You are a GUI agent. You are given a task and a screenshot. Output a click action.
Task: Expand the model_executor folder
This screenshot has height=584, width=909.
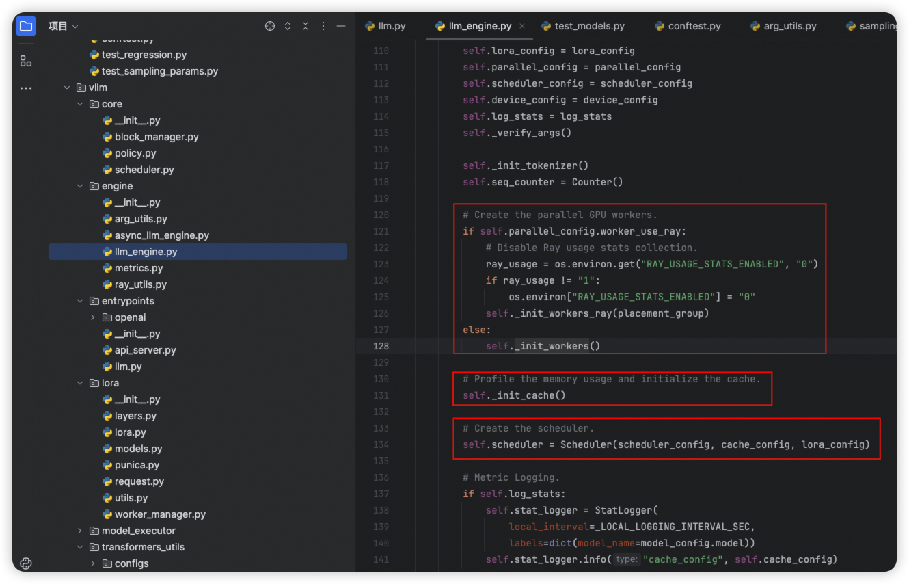(x=80, y=531)
